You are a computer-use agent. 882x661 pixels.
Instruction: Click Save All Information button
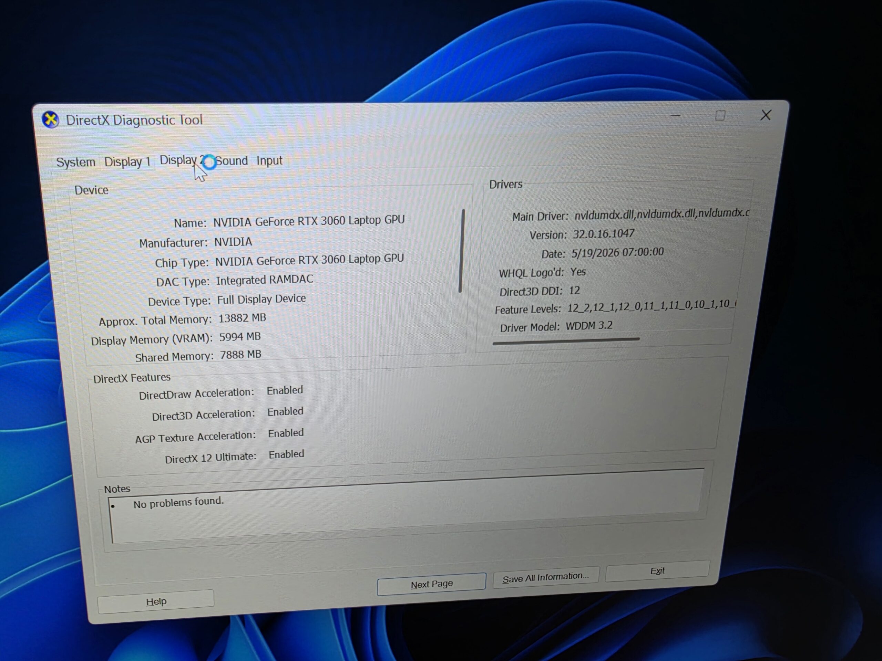[545, 577]
